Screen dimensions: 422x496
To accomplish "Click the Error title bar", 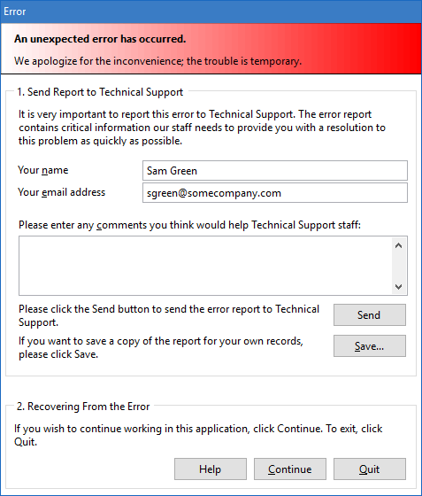I will click(x=211, y=12).
